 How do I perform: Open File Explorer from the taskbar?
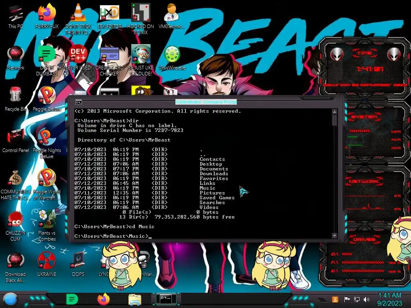[x=135, y=300]
